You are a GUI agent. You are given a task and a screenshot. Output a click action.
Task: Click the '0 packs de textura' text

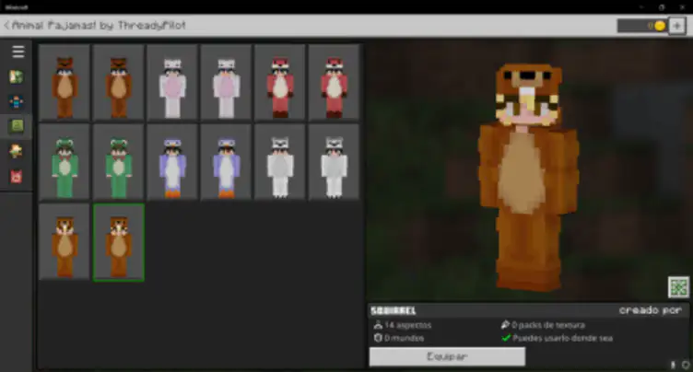[x=548, y=325]
